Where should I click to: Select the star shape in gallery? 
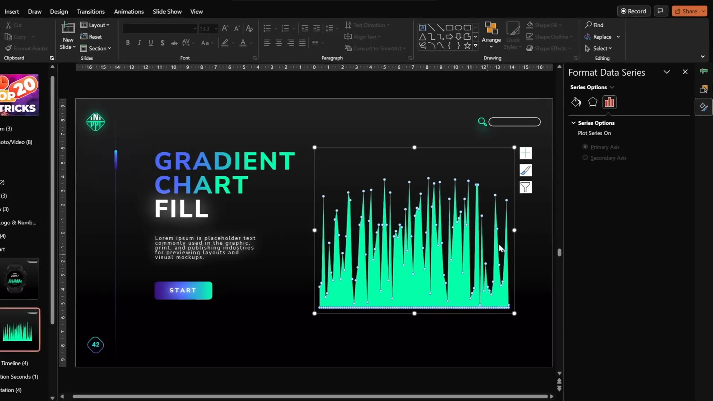[x=467, y=46]
